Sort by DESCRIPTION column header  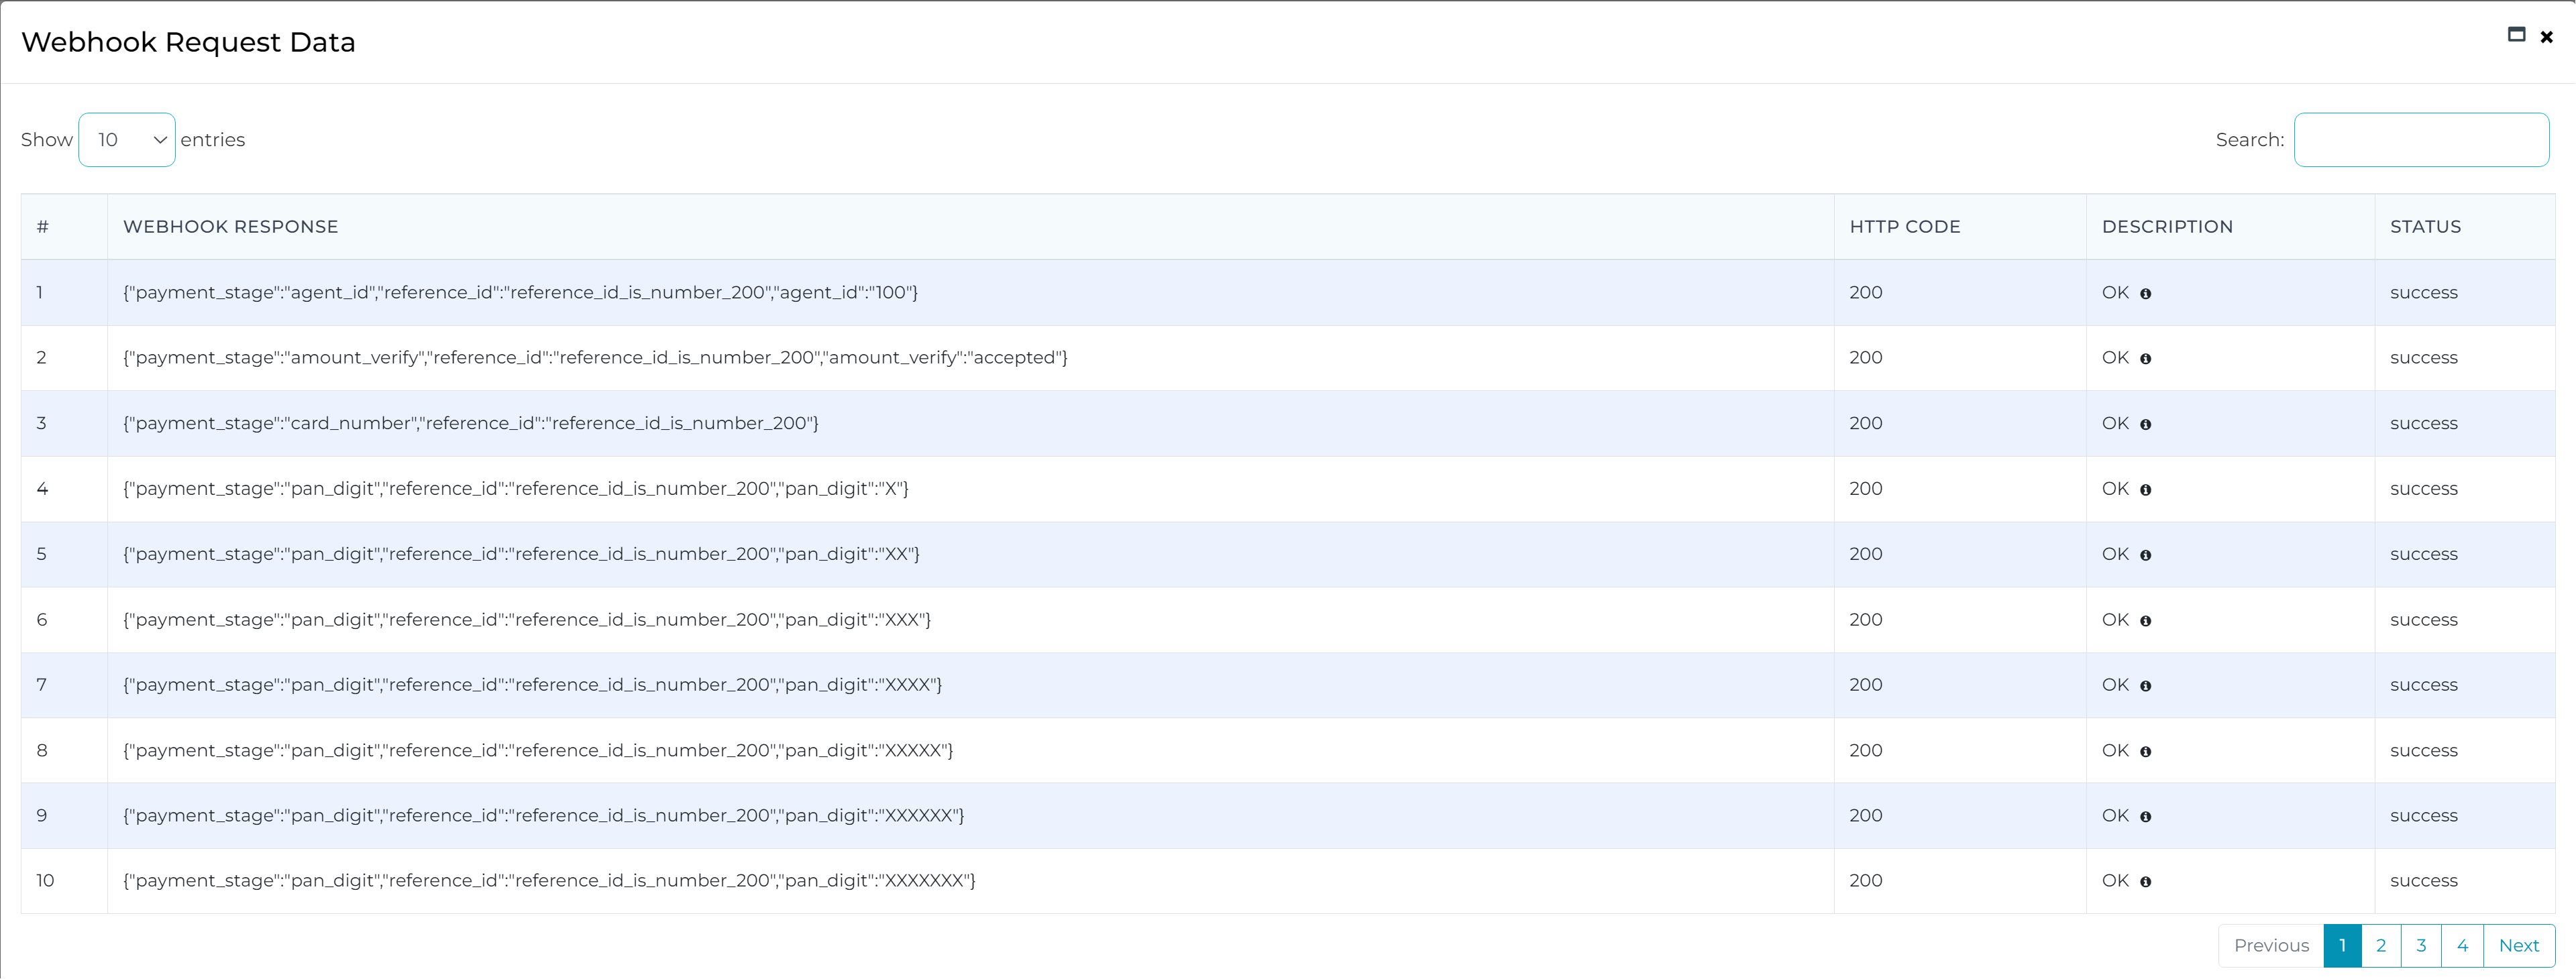(2230, 227)
